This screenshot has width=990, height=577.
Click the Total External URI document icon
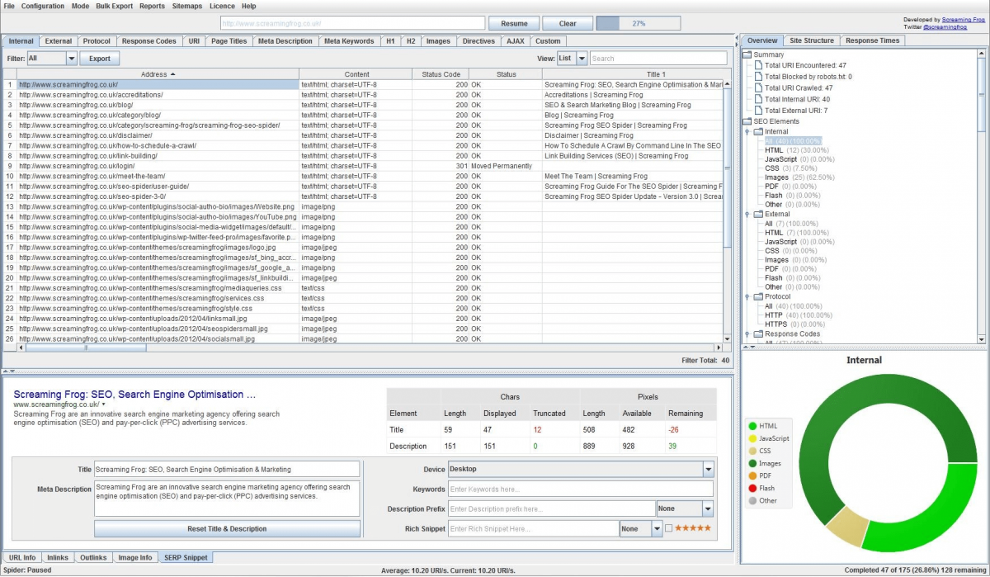[x=757, y=110]
